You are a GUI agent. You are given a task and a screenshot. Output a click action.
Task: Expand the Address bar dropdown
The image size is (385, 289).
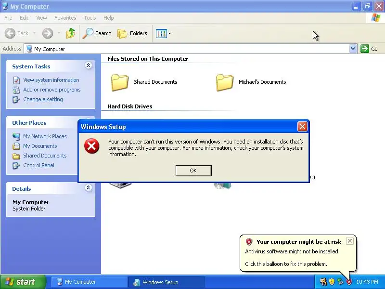[x=353, y=49]
